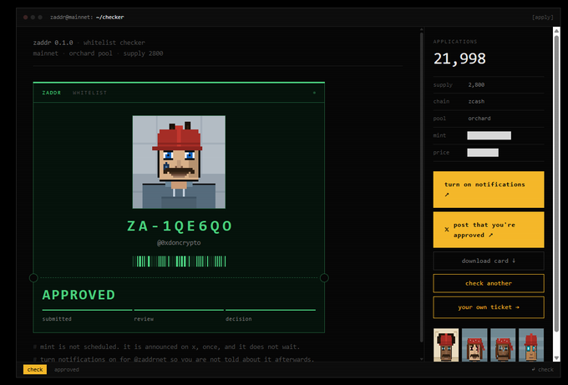Select the bandana avatar with mustache thumbnail
Viewport: 568px width, 385px height.
pyautogui.click(x=474, y=345)
